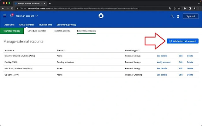Toggle the browser side panel icon

[190, 9]
